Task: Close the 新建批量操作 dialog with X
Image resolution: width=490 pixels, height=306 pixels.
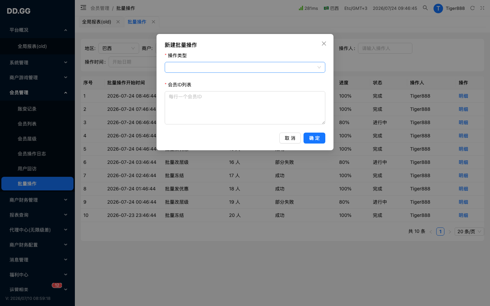Action: tap(324, 44)
